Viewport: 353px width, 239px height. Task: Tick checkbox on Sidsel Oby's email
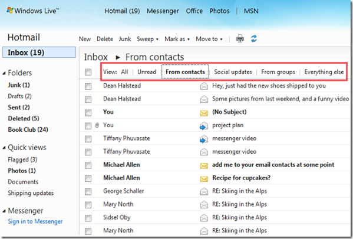coord(88,218)
